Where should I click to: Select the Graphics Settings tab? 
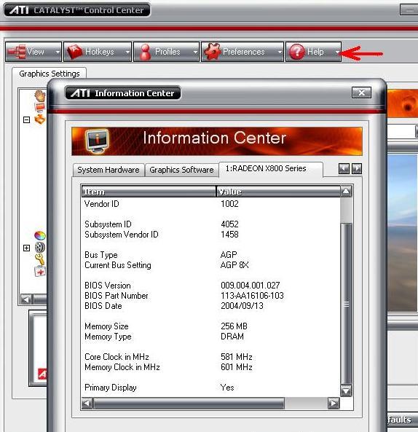pyautogui.click(x=50, y=74)
